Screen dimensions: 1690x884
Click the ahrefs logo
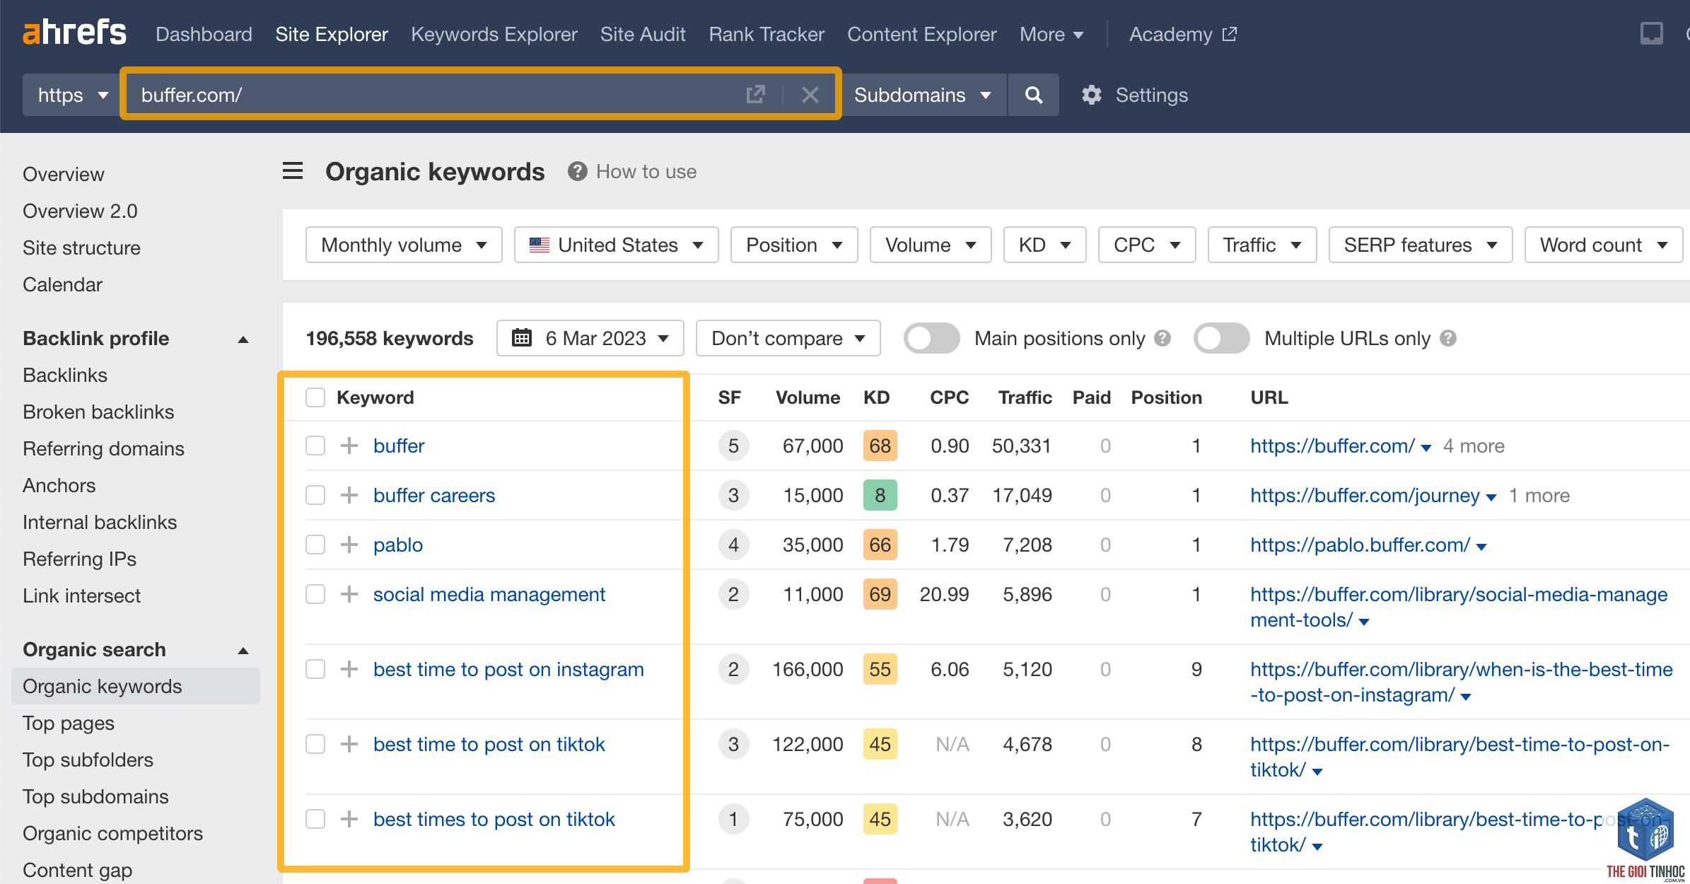coord(74,33)
